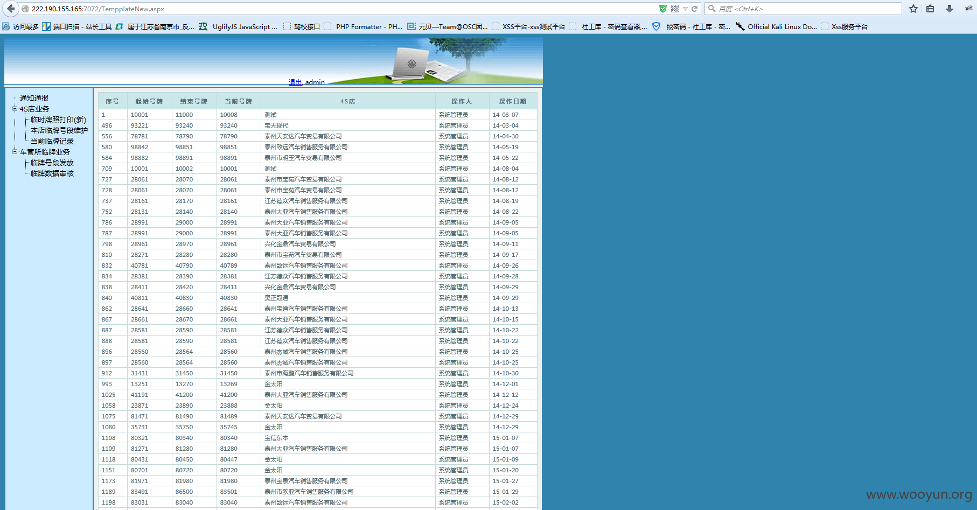Click 宝信东本 in row 1108
Image resolution: width=977 pixels, height=510 pixels.
pos(276,438)
